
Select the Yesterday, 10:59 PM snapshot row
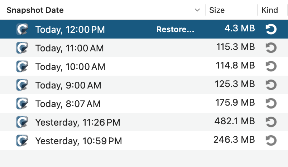pyautogui.click(x=78, y=141)
